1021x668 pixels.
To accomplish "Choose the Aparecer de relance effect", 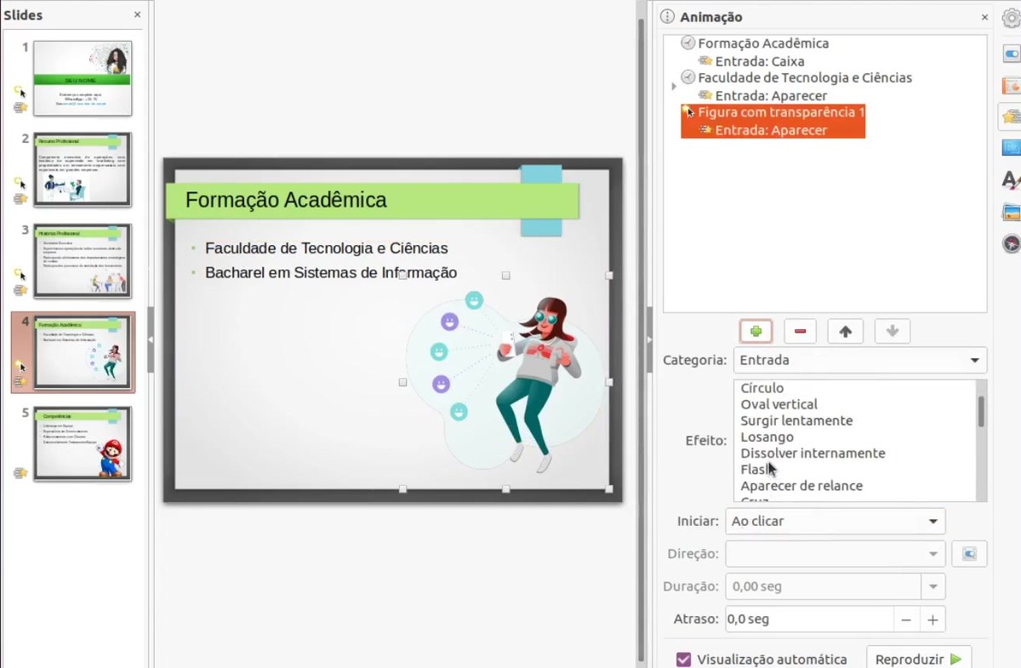I will (801, 486).
